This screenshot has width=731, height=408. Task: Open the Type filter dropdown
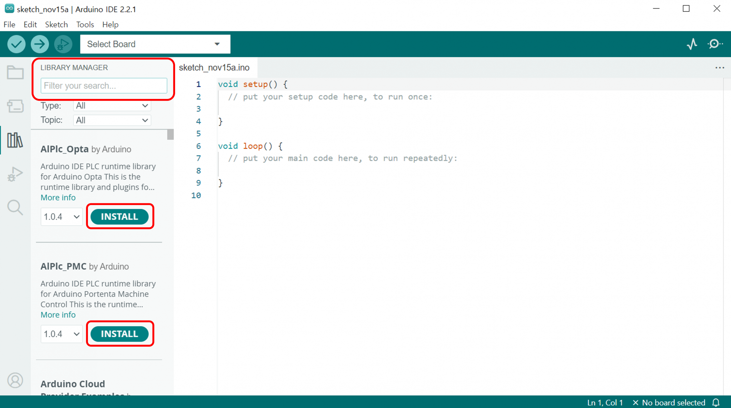(112, 106)
